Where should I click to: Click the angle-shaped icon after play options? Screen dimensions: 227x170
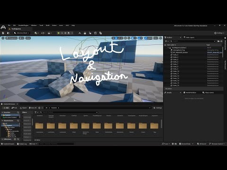[x=79, y=33]
